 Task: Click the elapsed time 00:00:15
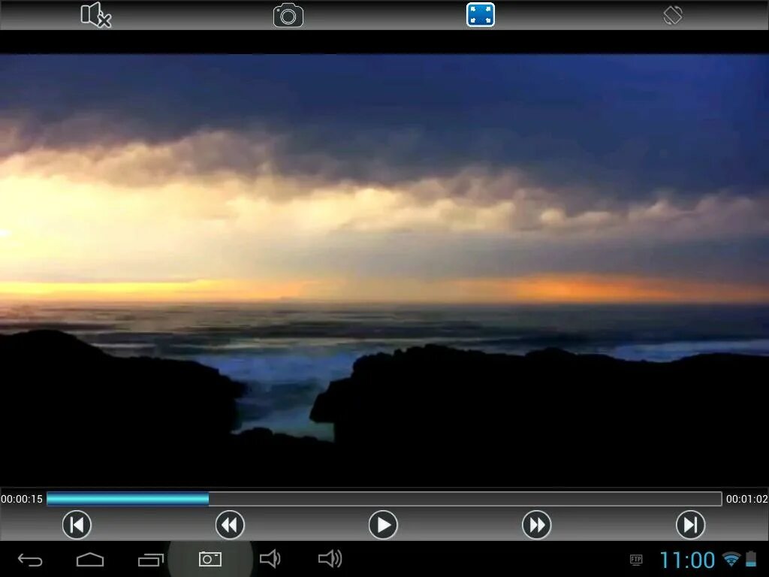coord(22,499)
